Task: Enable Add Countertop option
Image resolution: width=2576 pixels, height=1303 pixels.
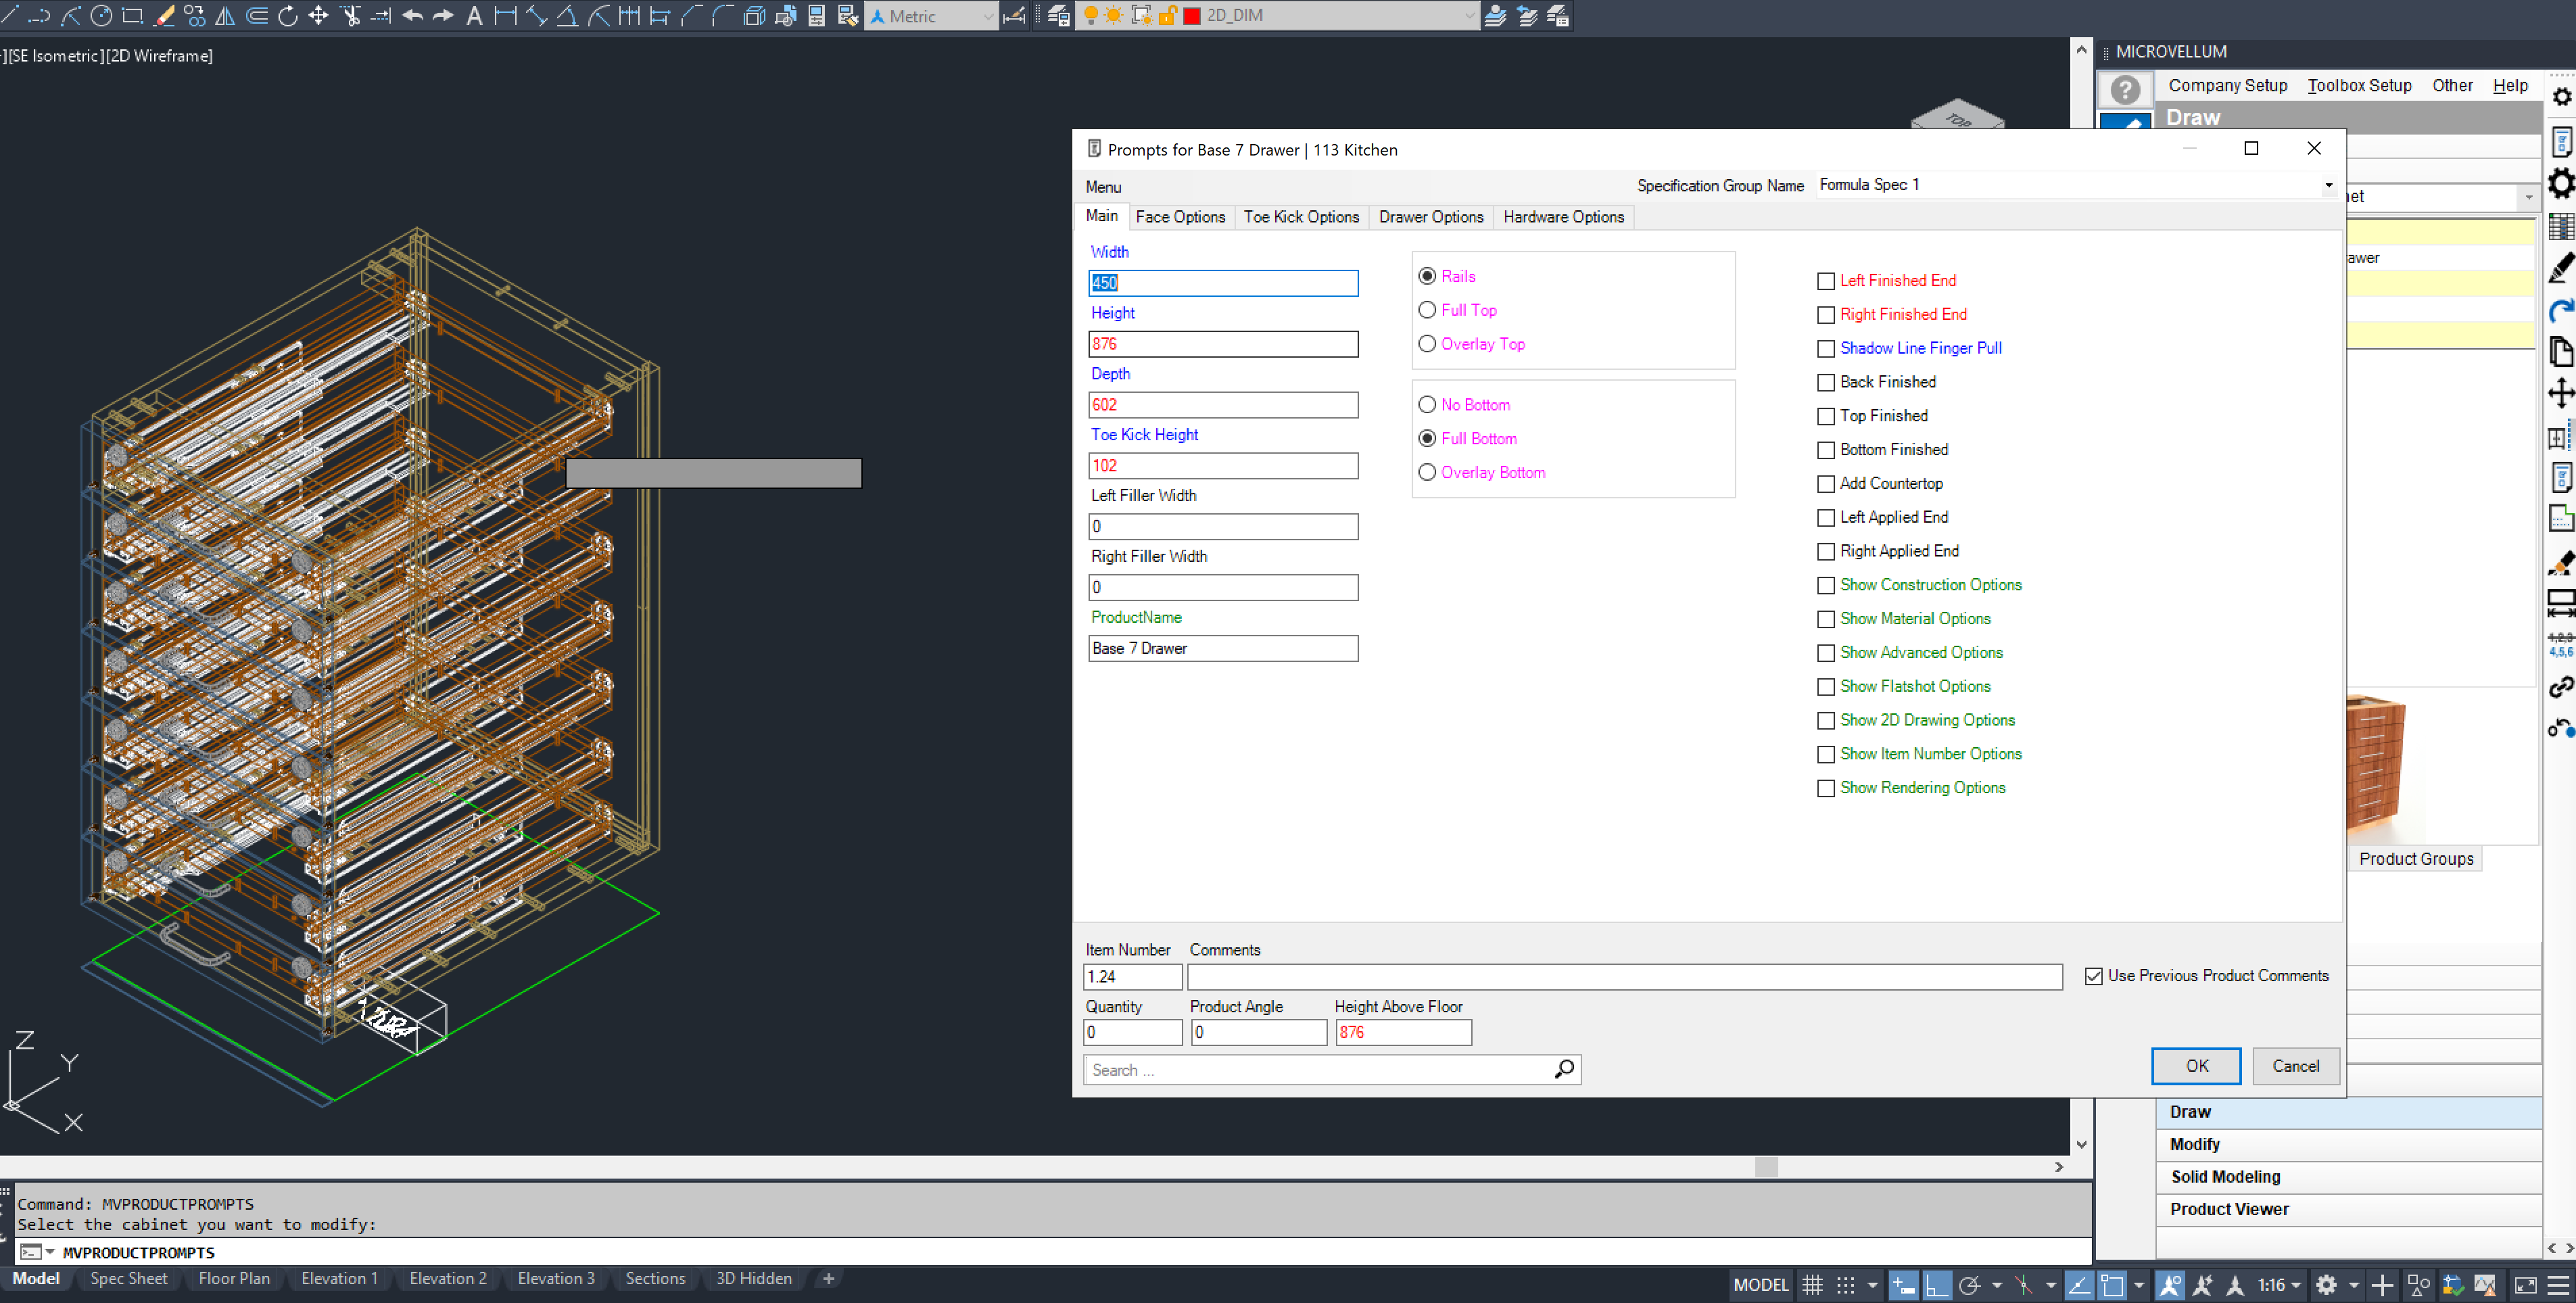Action: coord(1825,484)
